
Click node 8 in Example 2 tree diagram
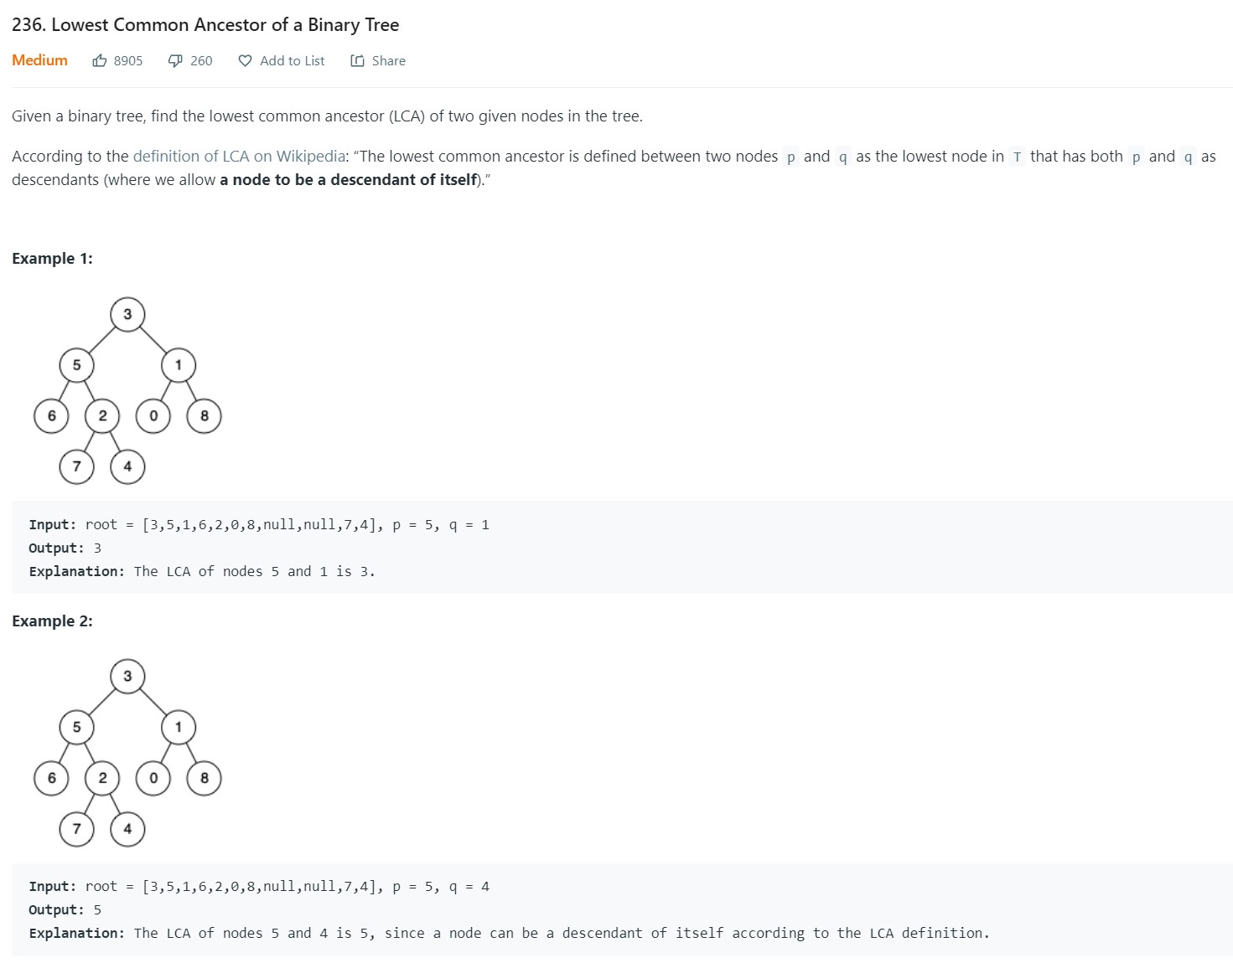click(x=205, y=778)
